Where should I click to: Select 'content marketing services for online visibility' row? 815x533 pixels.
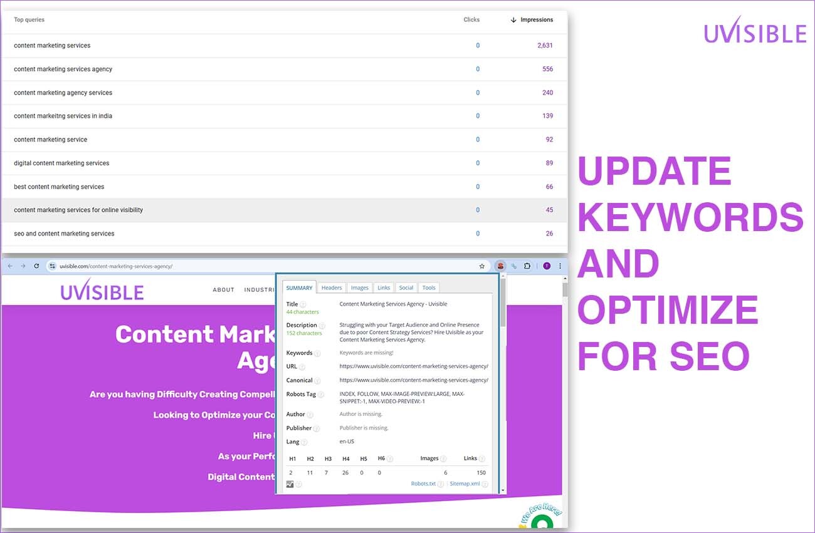[x=285, y=210]
